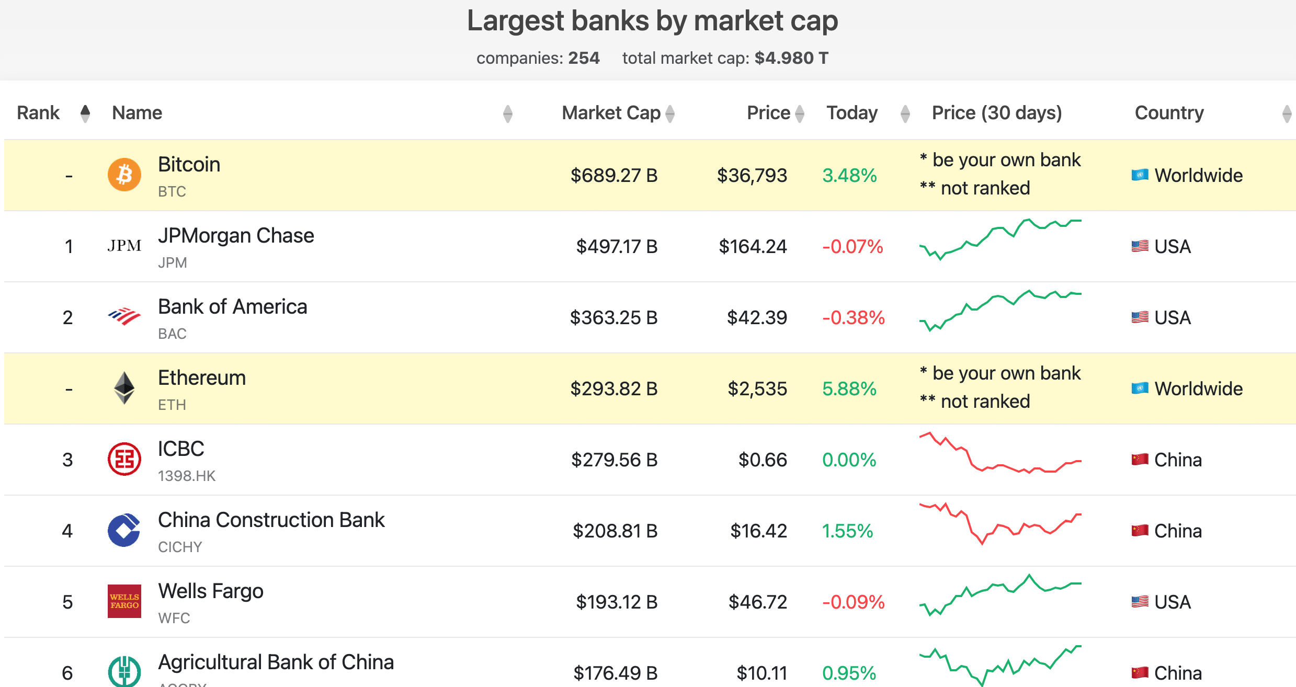
Task: Click the Bank of America logo
Action: 124,317
